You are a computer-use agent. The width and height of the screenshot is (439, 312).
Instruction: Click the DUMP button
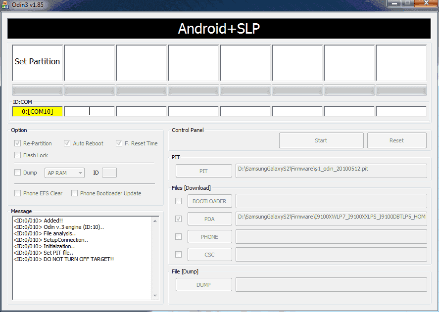pos(204,285)
